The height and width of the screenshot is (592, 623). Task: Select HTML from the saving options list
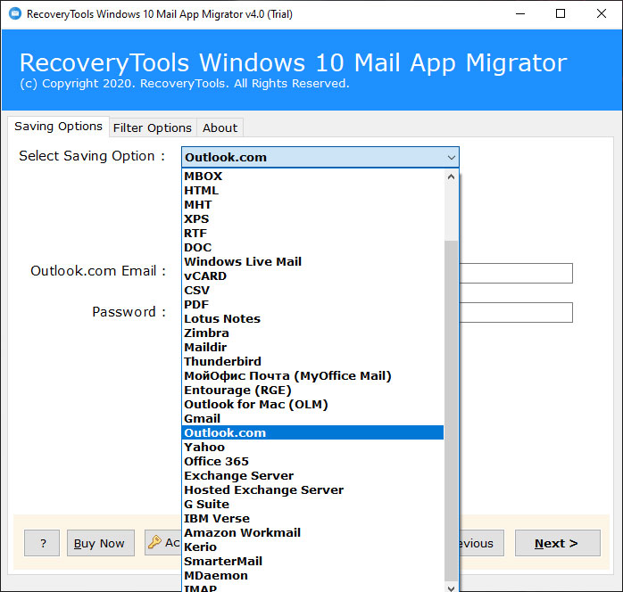coord(313,191)
